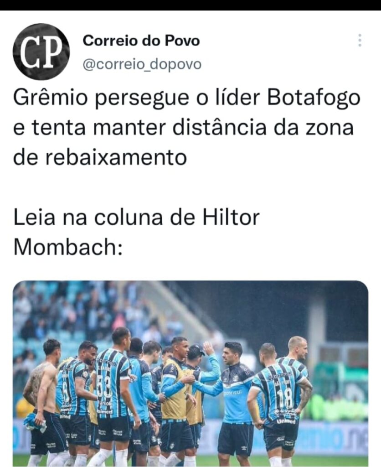The image size is (381, 467).
Task: Open the three-dot more options menu
Action: click(360, 40)
